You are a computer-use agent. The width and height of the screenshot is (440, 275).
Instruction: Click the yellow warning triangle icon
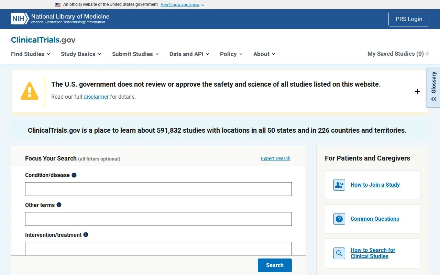pyautogui.click(x=30, y=91)
